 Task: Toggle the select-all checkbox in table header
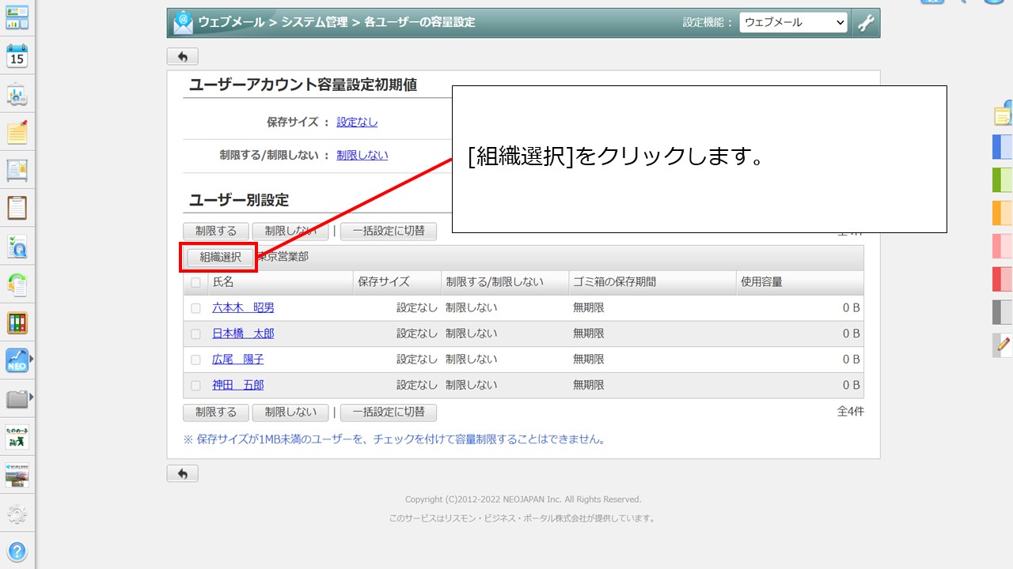195,282
